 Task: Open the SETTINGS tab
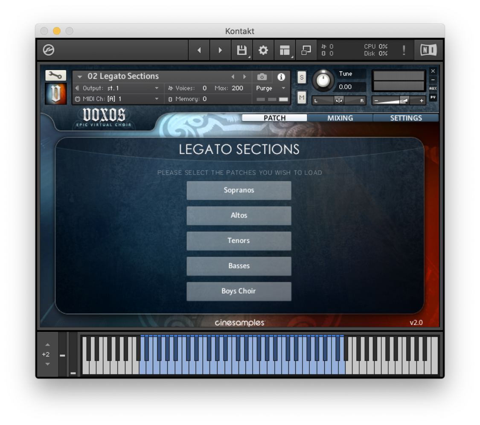tap(406, 118)
